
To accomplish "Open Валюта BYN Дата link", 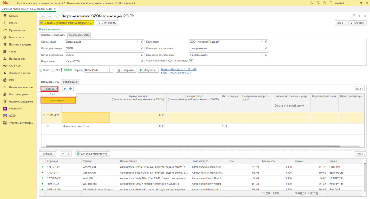I will pyautogui.click(x=178, y=69).
